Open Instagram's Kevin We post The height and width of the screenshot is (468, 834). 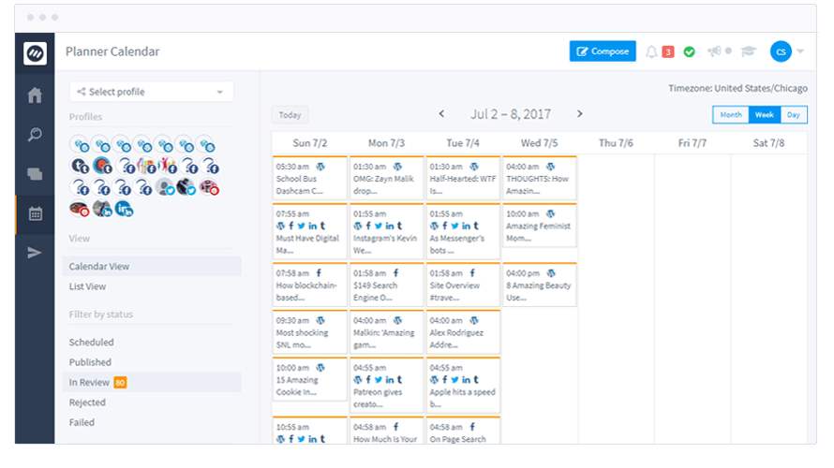387,231
